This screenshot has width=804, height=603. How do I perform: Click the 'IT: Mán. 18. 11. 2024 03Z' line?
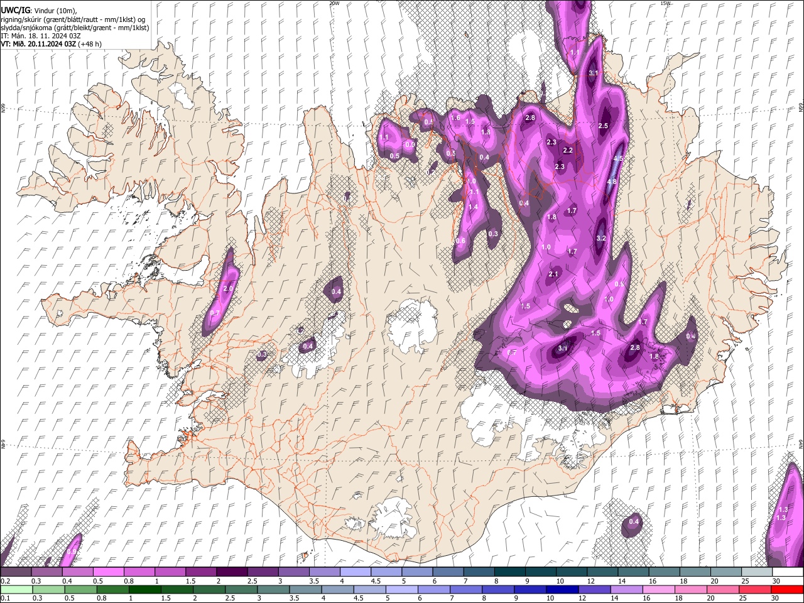coord(40,36)
